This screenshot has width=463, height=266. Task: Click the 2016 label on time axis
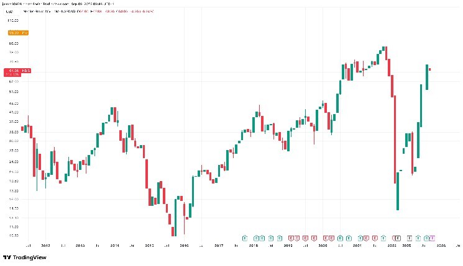point(184,246)
